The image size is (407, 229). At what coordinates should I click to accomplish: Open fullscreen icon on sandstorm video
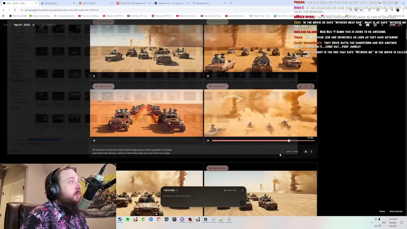306,87
